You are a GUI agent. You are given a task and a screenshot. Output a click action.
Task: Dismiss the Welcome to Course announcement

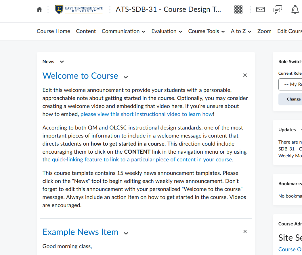[x=245, y=75]
